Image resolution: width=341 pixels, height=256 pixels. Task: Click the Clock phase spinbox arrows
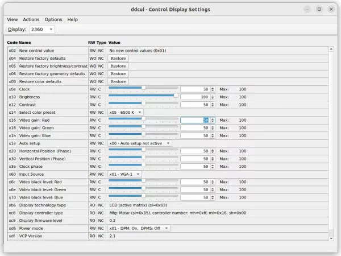click(213, 167)
